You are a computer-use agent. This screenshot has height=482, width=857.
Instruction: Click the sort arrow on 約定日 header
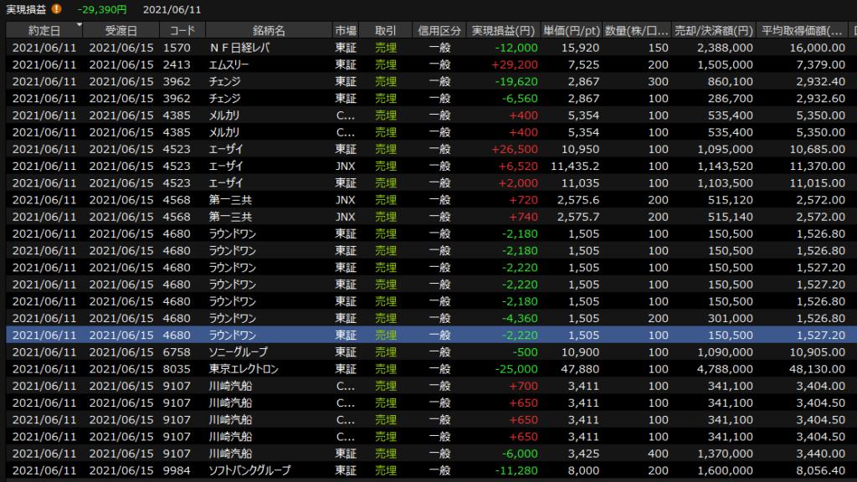pos(78,24)
